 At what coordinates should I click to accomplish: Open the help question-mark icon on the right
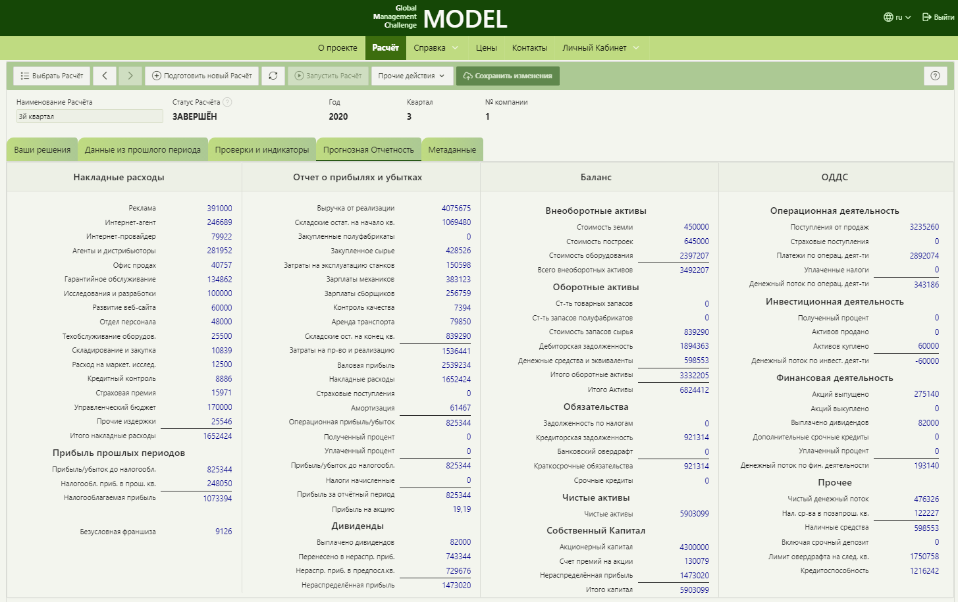point(935,75)
